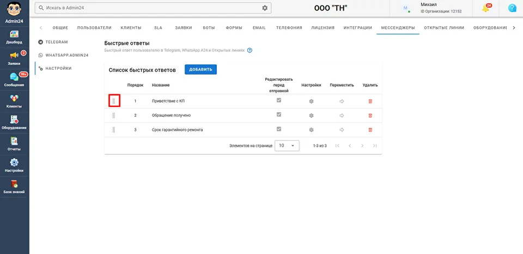Image resolution: width=523 pixels, height=254 pixels.
Task: Open the Сообщения messages icon
Action: pos(14,79)
